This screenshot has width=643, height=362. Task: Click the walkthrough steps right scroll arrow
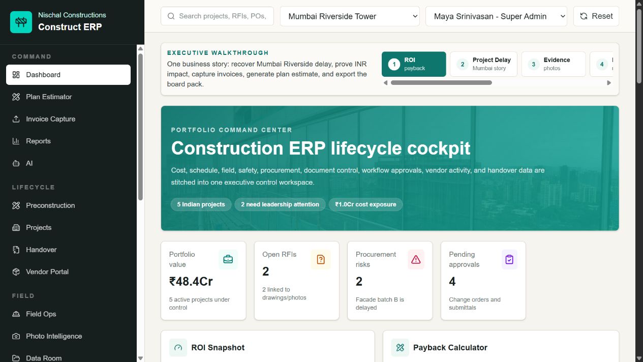pos(609,83)
